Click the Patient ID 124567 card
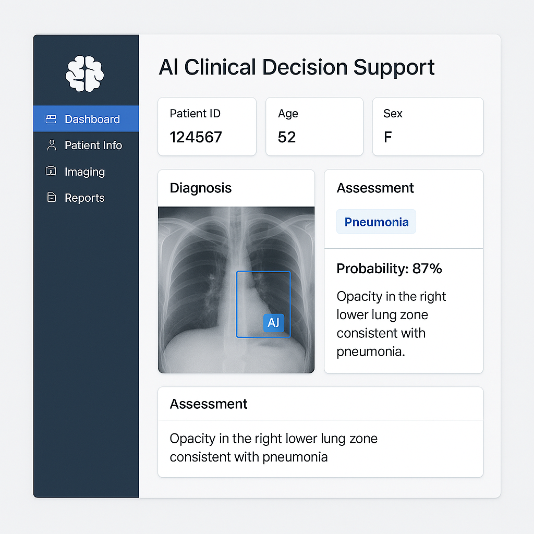 pyautogui.click(x=207, y=127)
